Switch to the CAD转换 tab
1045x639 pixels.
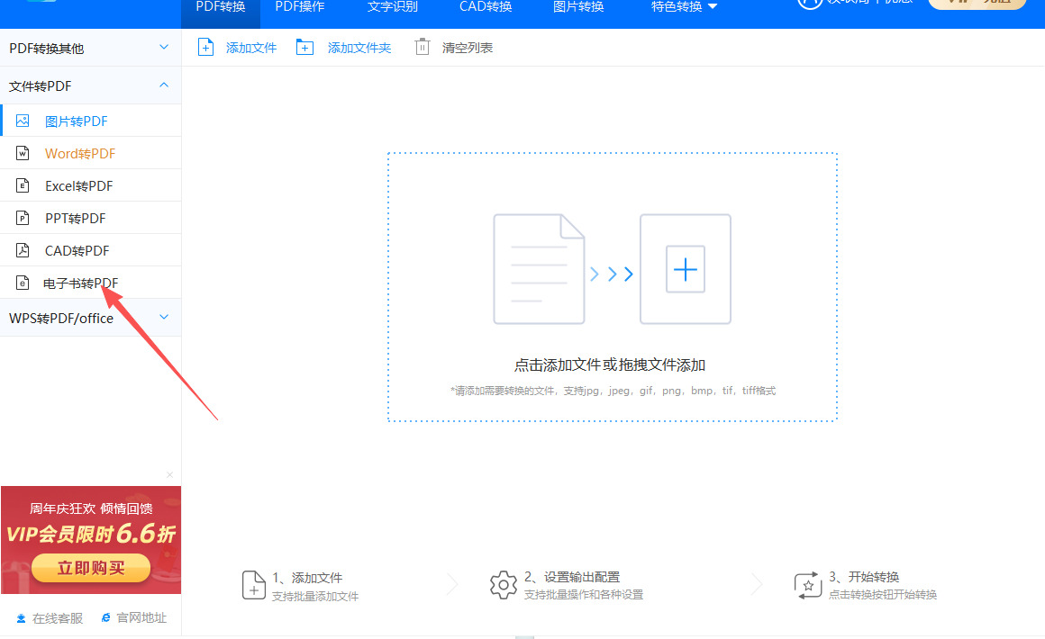[486, 7]
